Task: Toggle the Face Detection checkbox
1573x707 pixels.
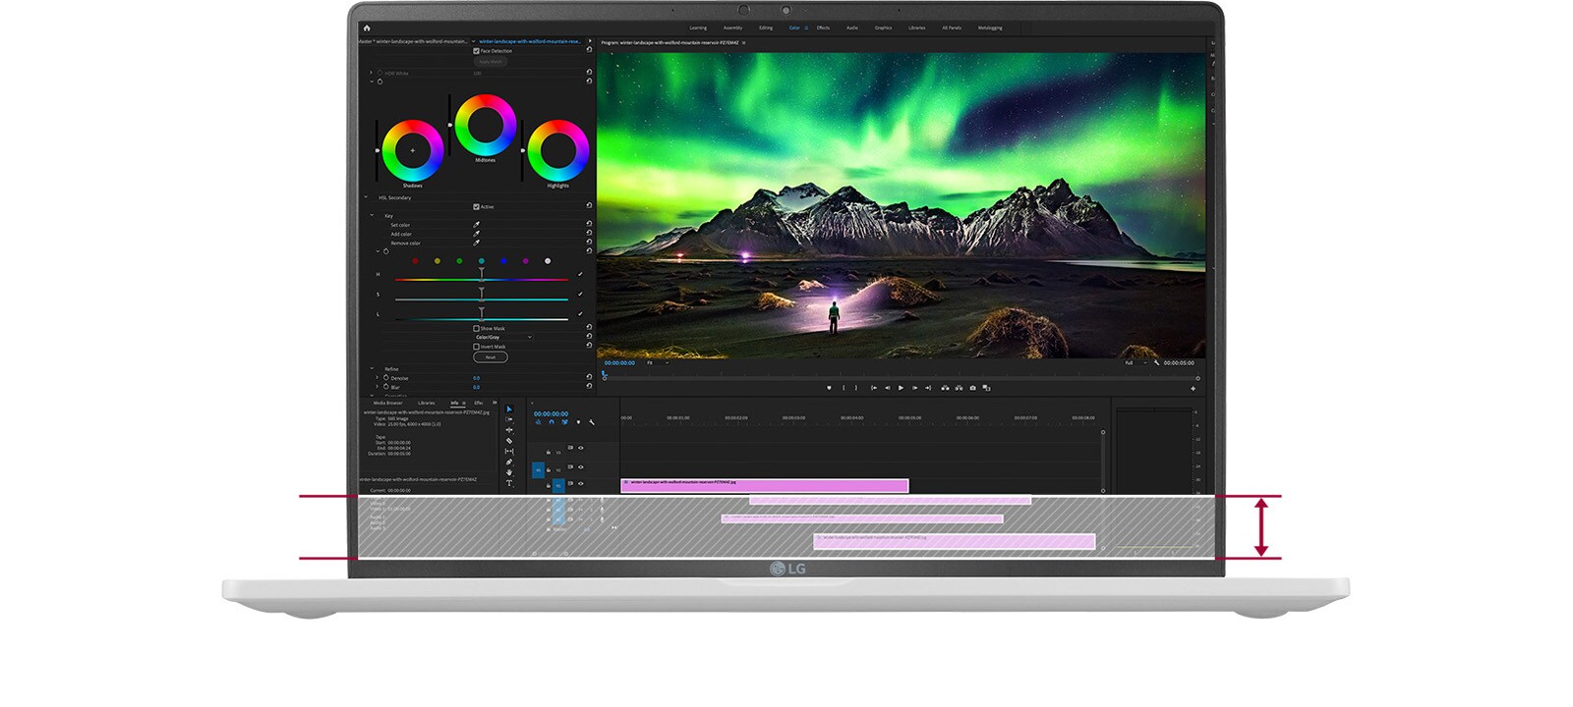Action: (x=477, y=51)
